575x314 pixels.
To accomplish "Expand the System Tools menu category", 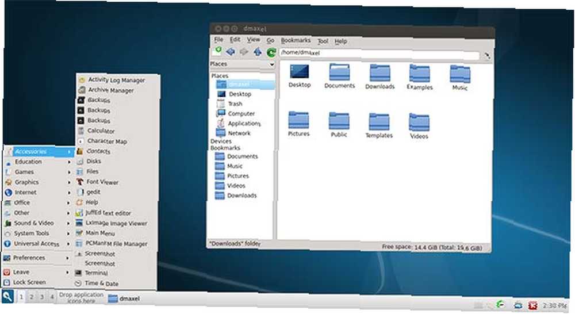I will tap(37, 233).
